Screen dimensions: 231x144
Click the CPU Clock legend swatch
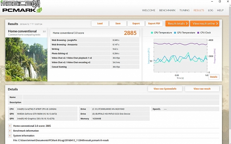pyautogui.click(x=198, y=33)
